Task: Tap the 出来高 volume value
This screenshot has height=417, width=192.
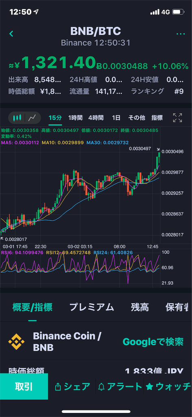Action: [48, 79]
